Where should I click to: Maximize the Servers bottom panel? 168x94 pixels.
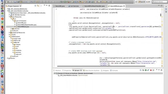[x=161, y=70]
